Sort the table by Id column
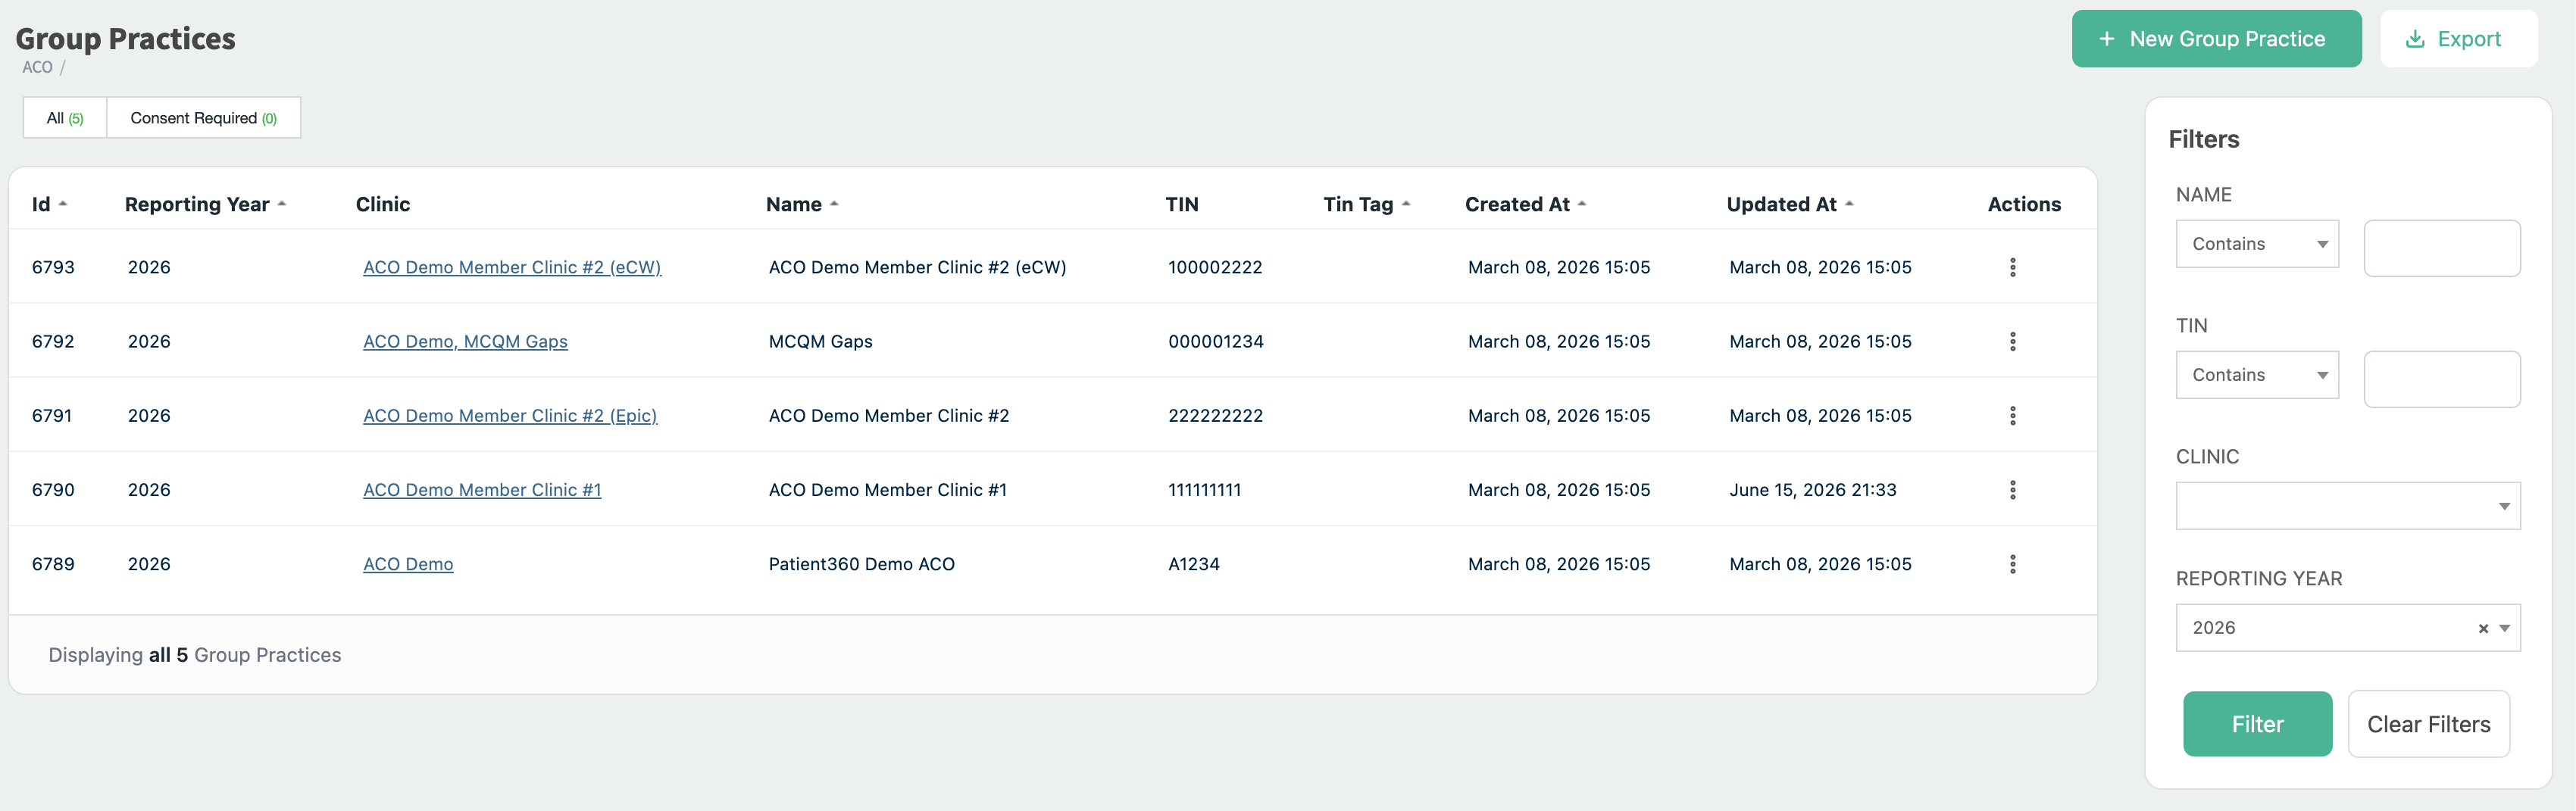 coord(49,204)
